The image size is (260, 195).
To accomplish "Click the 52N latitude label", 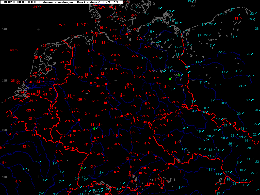I will click(4, 80).
